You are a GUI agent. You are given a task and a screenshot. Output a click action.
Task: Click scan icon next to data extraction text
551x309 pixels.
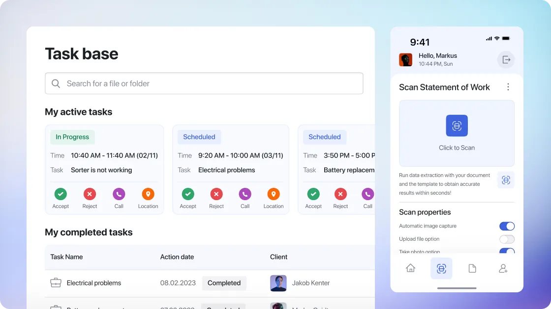pos(505,180)
